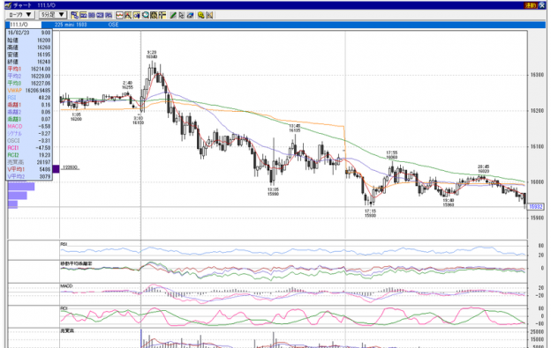Click the red line chart indicator icon
551x348 pixels.
click(x=119, y=15)
